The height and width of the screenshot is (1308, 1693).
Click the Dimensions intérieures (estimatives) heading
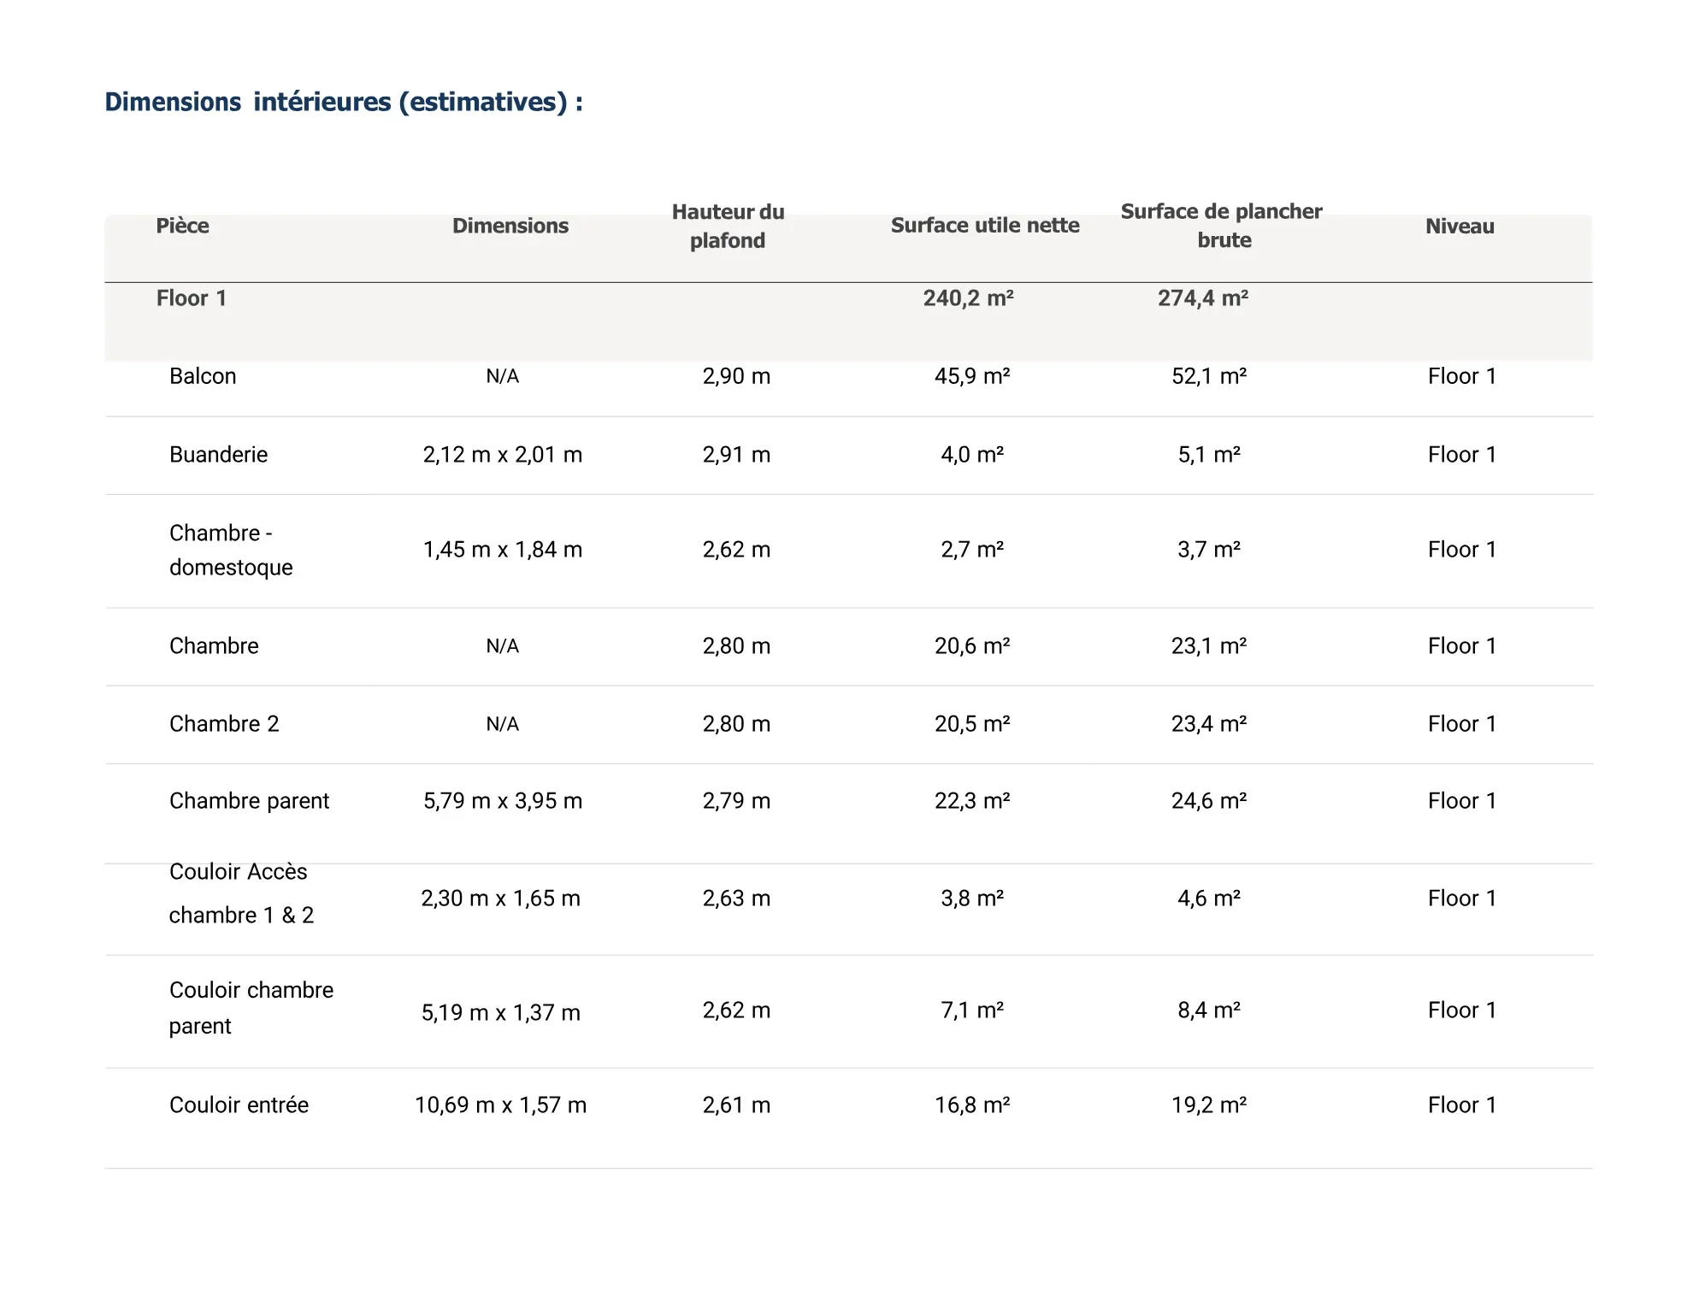[344, 102]
